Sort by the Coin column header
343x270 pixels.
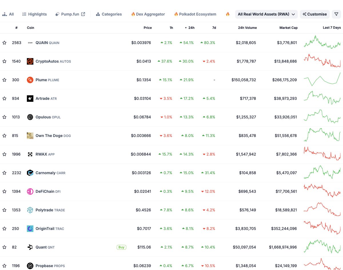pyautogui.click(x=31, y=28)
